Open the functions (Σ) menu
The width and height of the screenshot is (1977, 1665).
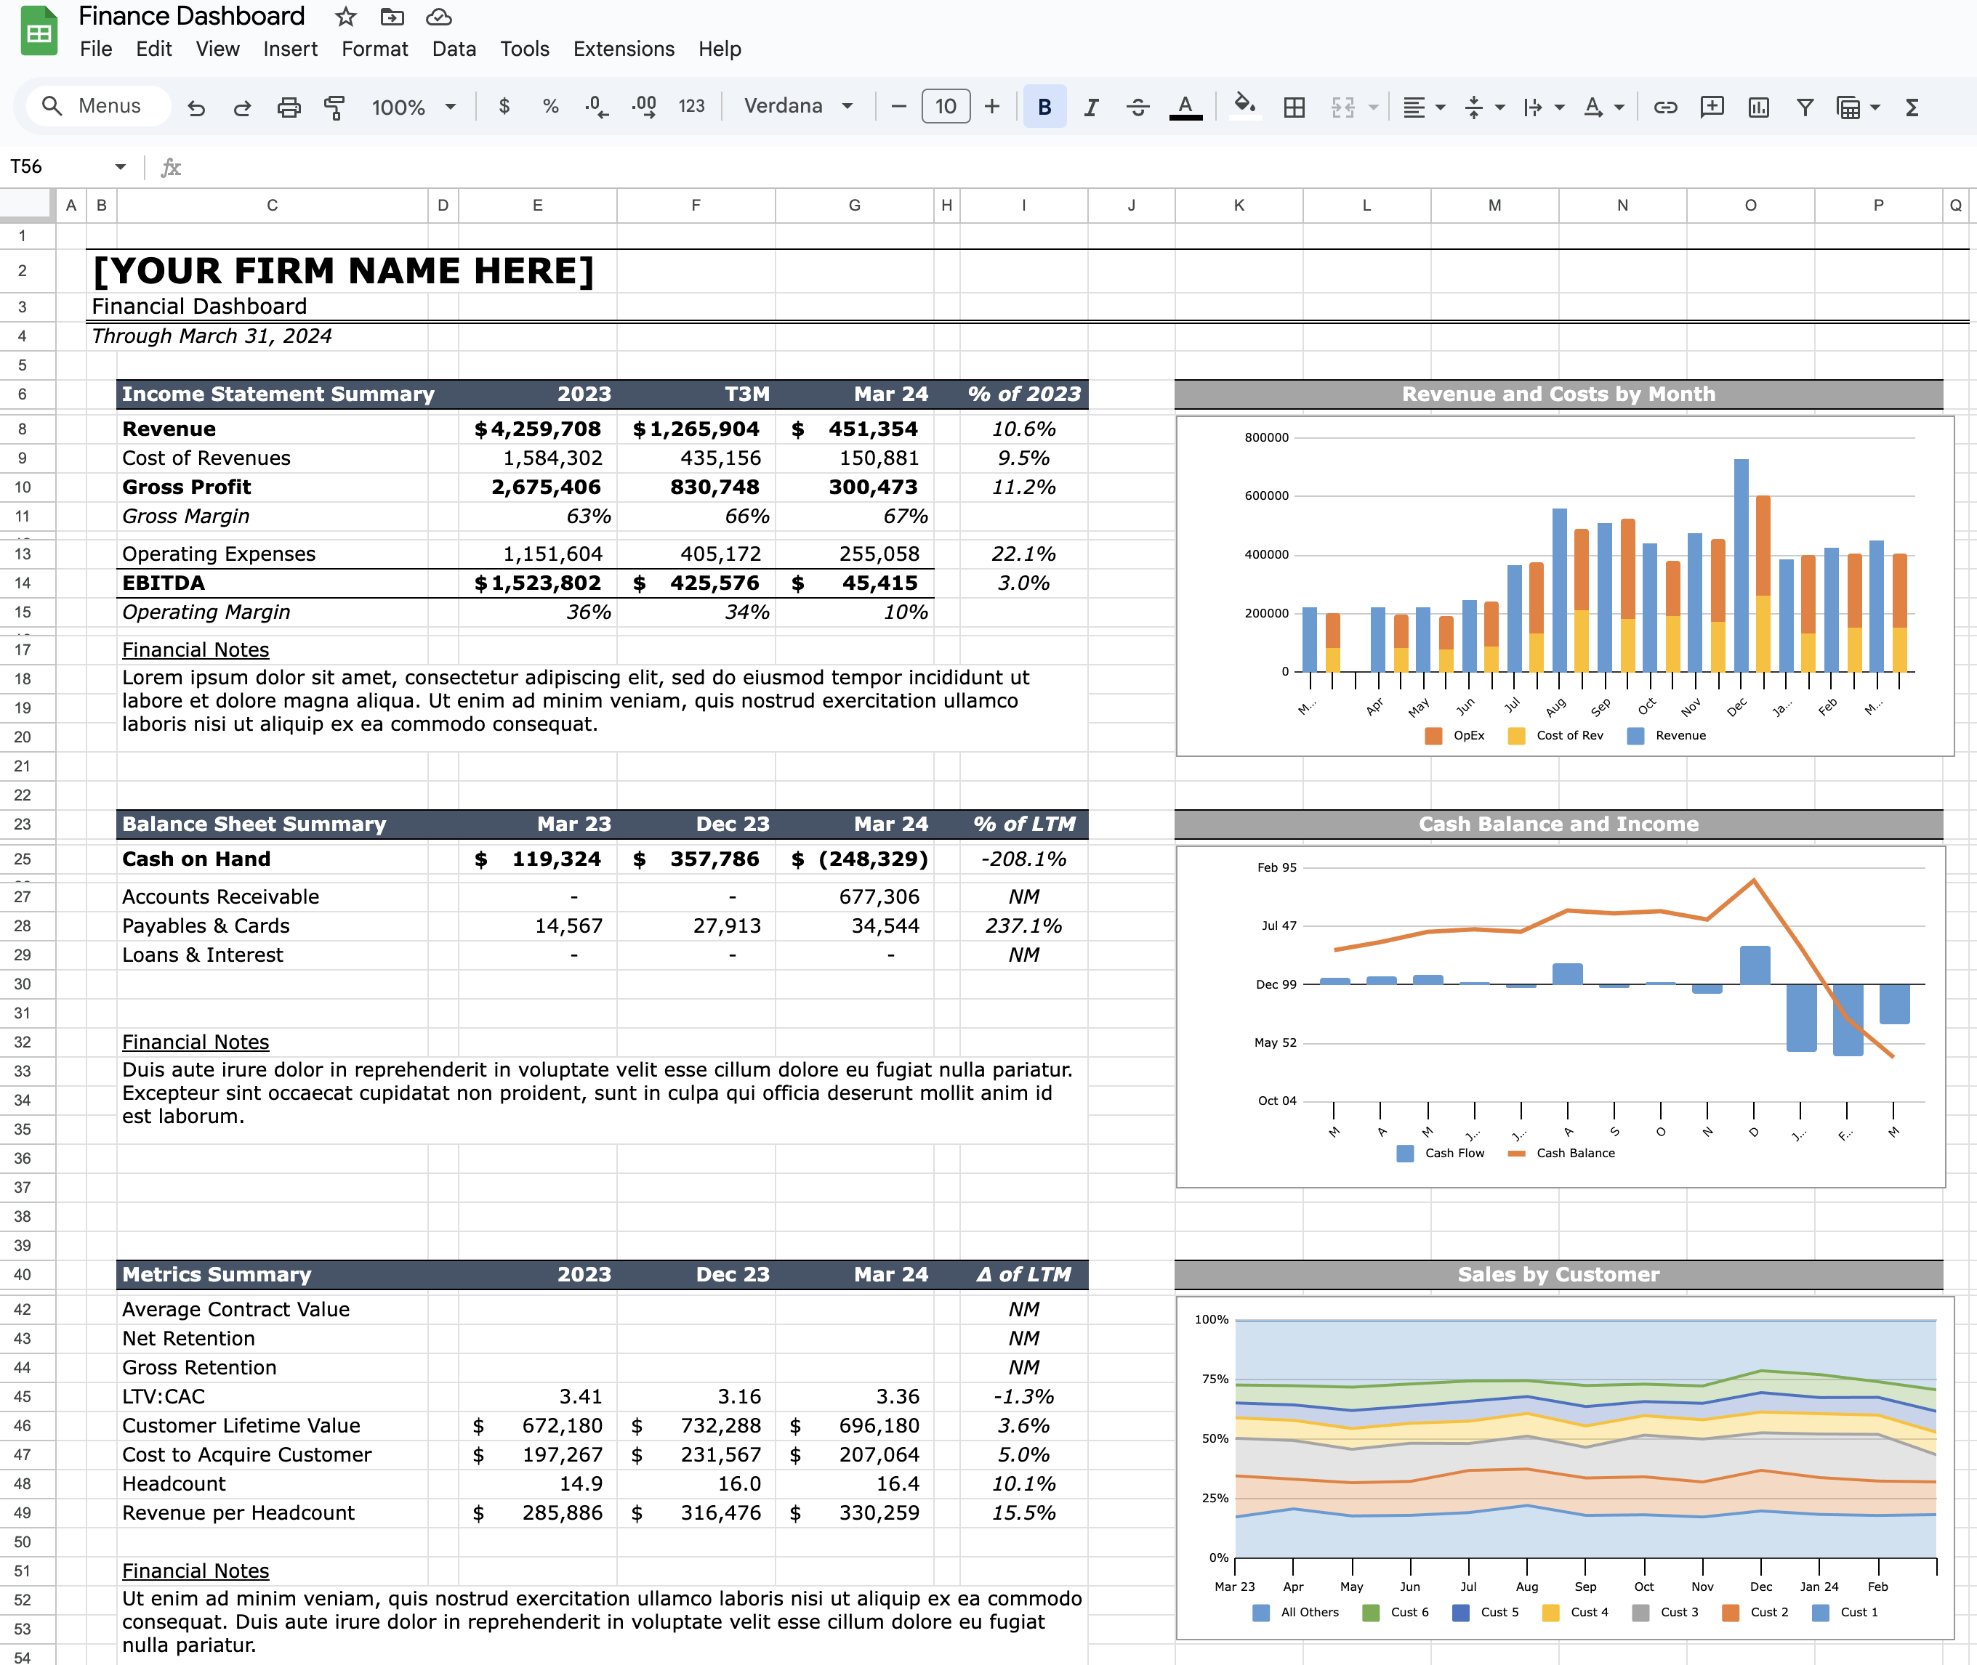tap(1912, 107)
